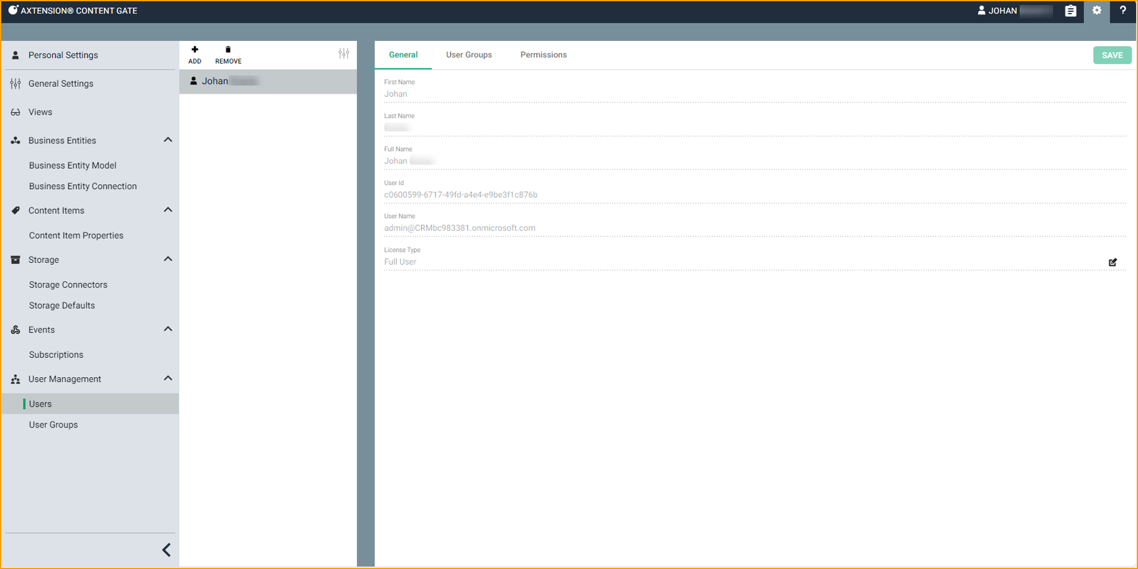Open the settings gear in top bar
The width and height of the screenshot is (1138, 569).
point(1096,11)
